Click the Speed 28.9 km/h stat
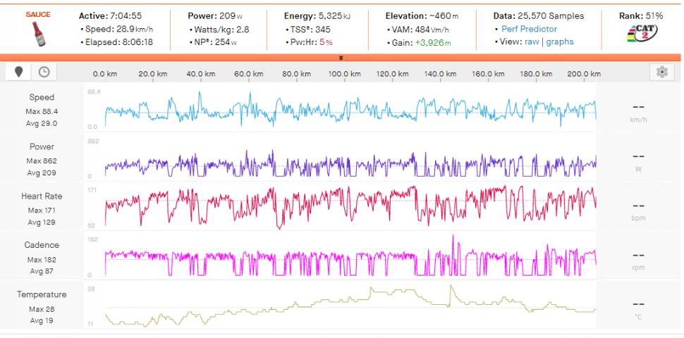 pyautogui.click(x=119, y=29)
